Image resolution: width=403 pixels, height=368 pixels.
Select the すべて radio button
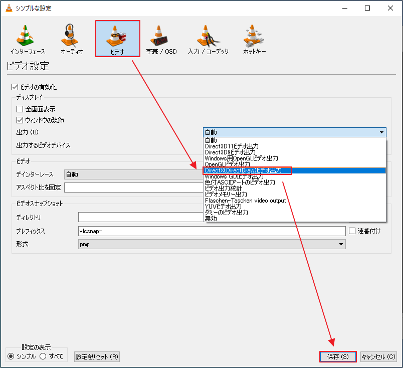point(43,356)
